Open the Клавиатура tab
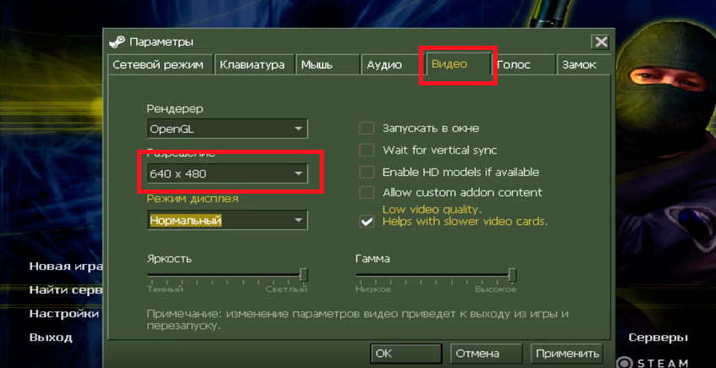The height and width of the screenshot is (368, 716). point(252,65)
